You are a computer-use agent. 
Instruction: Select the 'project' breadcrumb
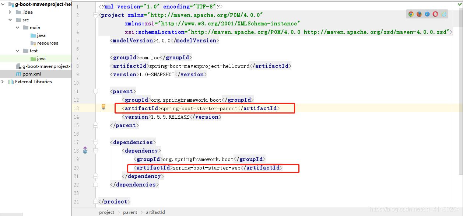coord(106,212)
